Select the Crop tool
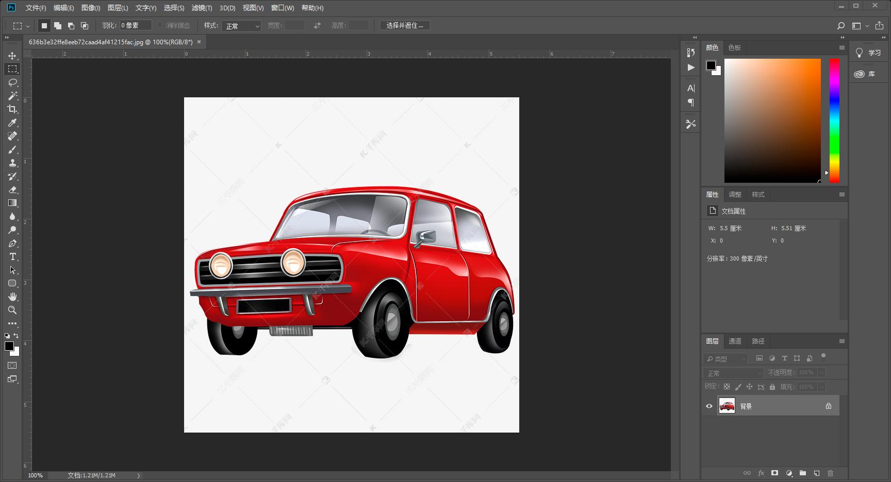 pyautogui.click(x=12, y=109)
